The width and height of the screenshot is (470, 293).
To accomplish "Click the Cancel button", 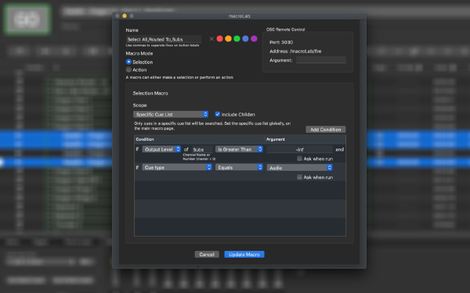I will coord(207,255).
